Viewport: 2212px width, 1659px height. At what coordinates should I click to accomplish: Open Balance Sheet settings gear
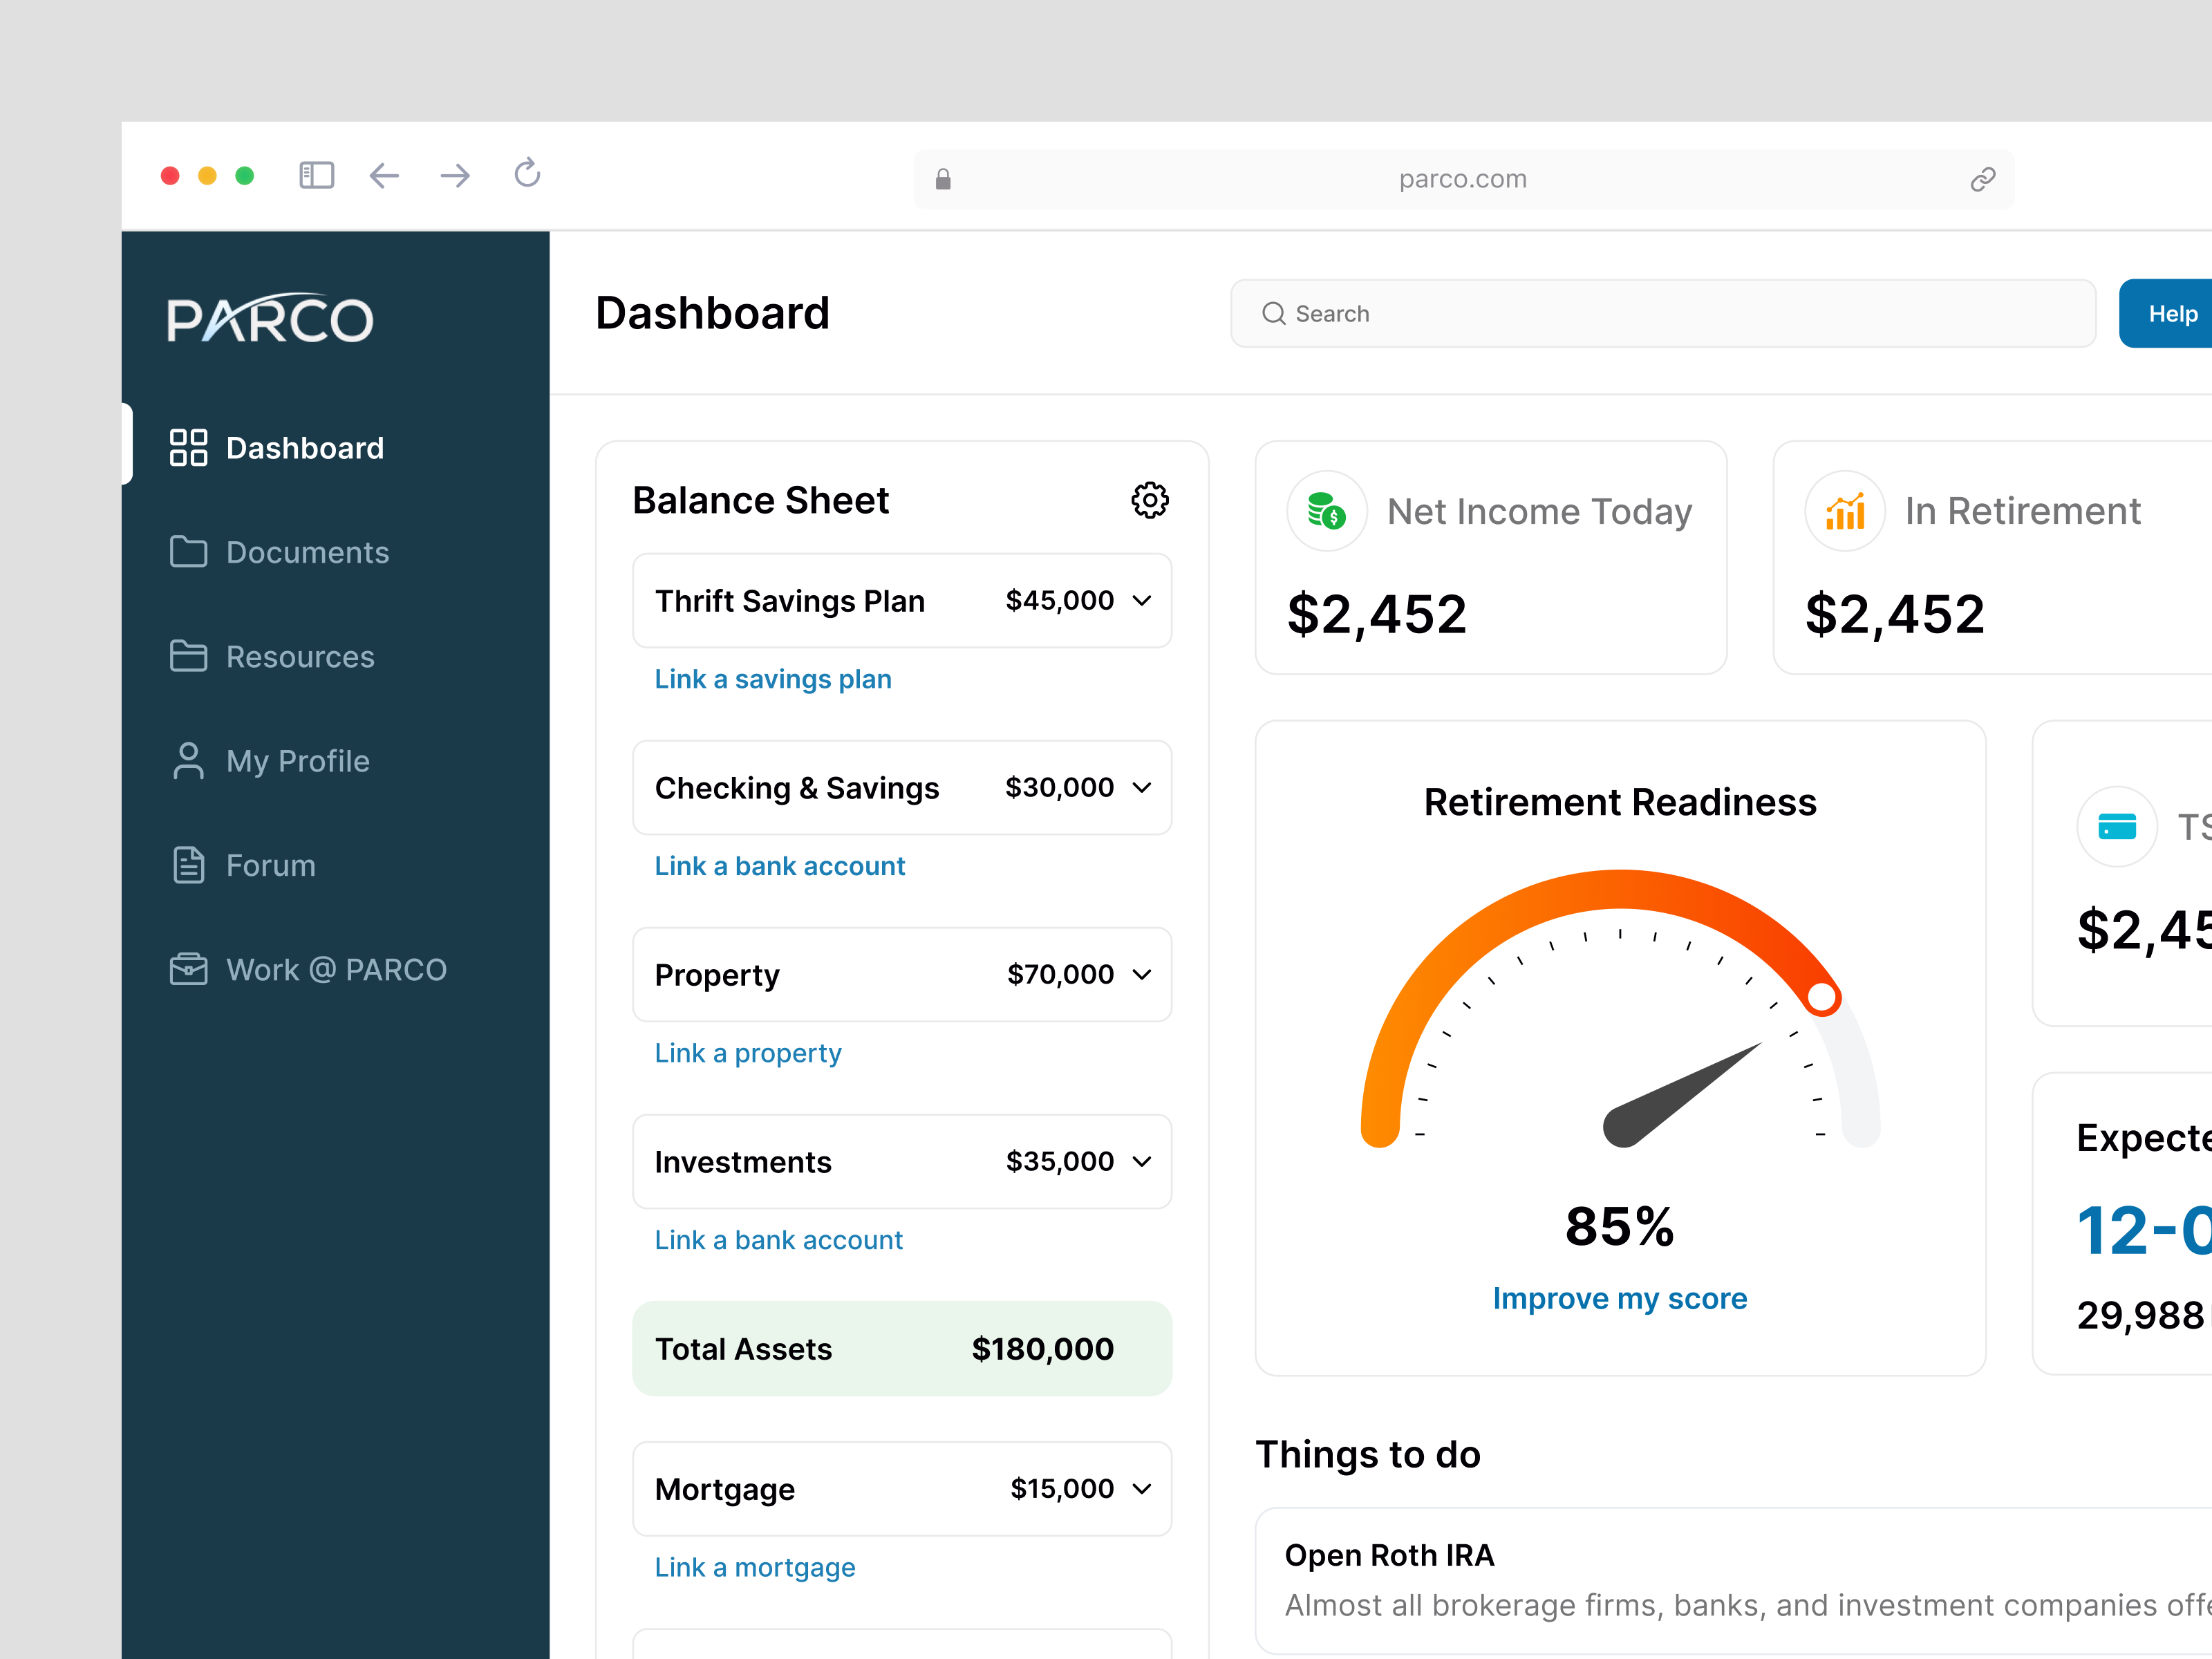pos(1149,500)
